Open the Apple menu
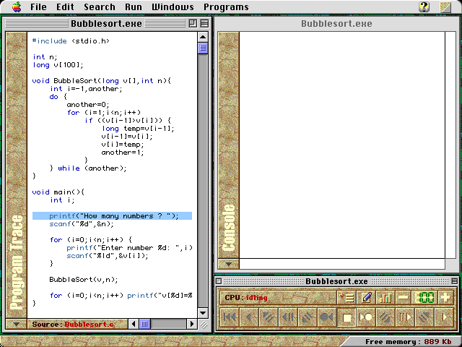462x347 pixels. click(x=16, y=7)
